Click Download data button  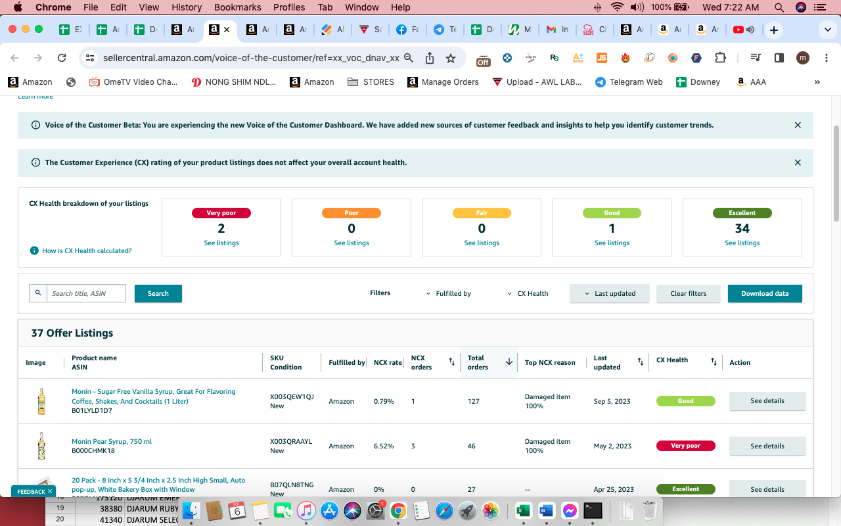pyautogui.click(x=765, y=293)
